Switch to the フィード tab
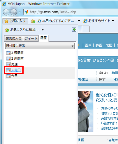Screen dimensions: 118x144 31,38
